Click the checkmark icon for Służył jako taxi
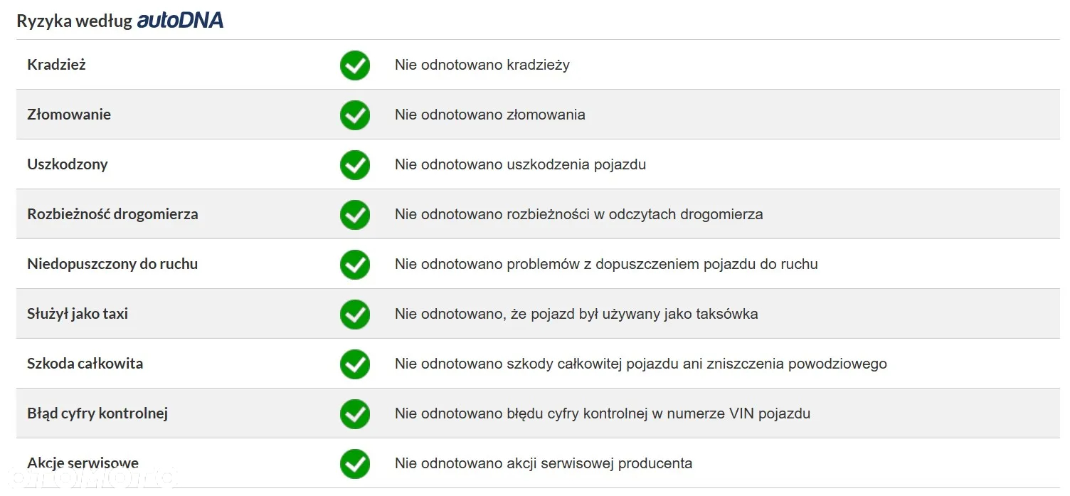The height and width of the screenshot is (496, 1070). pos(354,314)
